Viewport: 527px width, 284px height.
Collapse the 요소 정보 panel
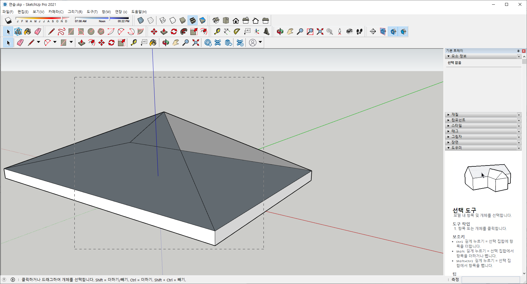point(449,56)
